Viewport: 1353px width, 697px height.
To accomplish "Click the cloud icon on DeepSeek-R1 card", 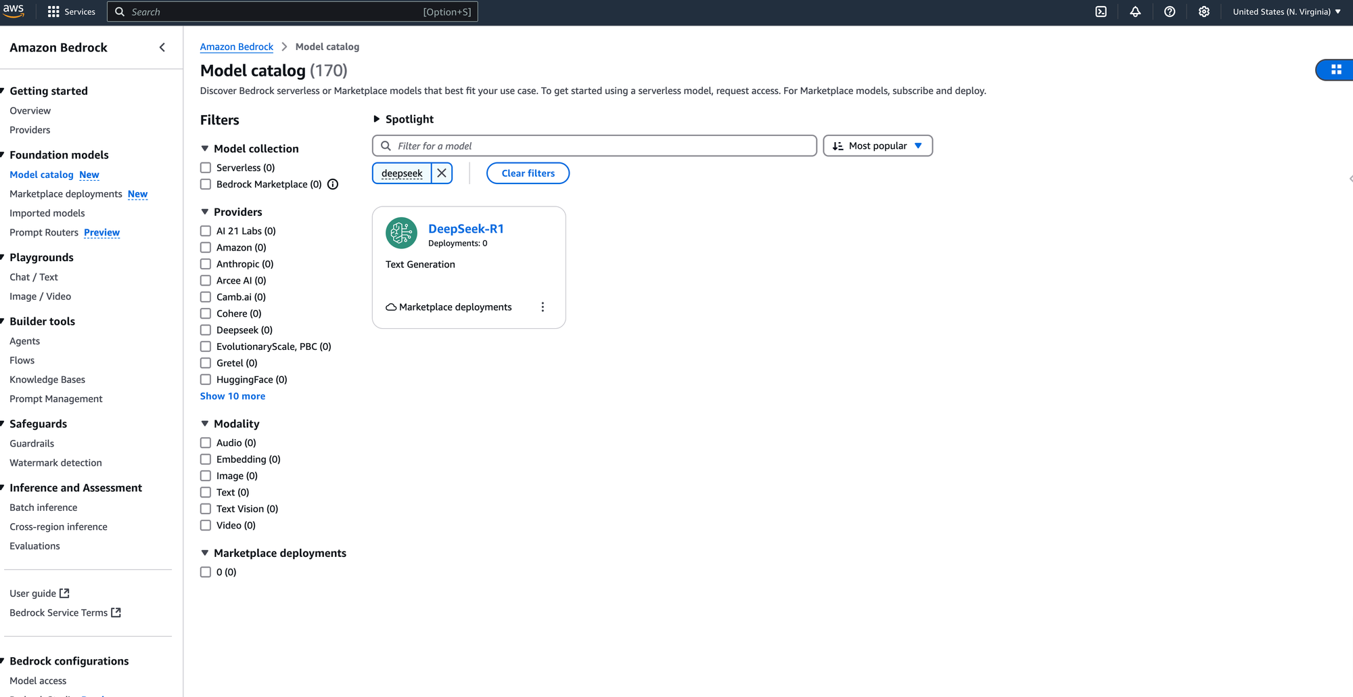I will click(x=391, y=307).
